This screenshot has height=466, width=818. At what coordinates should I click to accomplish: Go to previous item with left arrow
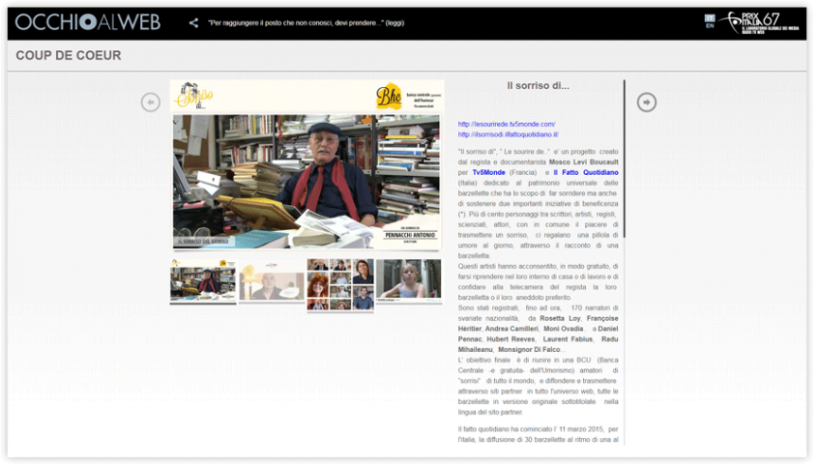tap(151, 102)
